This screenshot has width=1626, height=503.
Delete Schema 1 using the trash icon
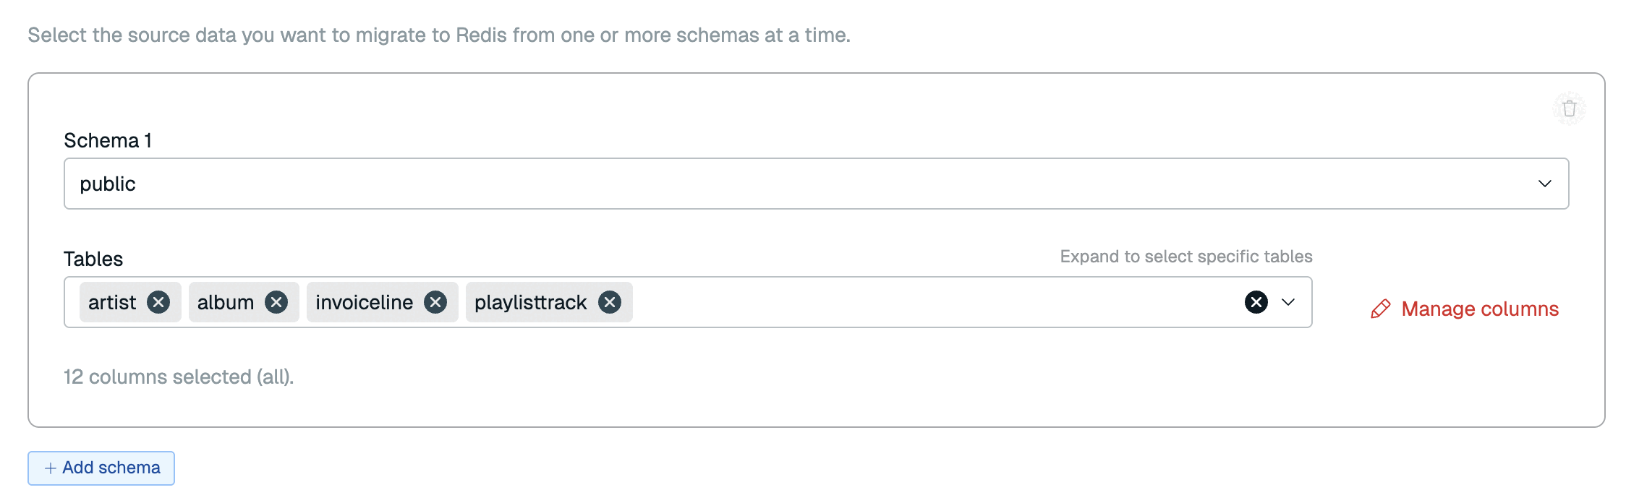point(1569,109)
